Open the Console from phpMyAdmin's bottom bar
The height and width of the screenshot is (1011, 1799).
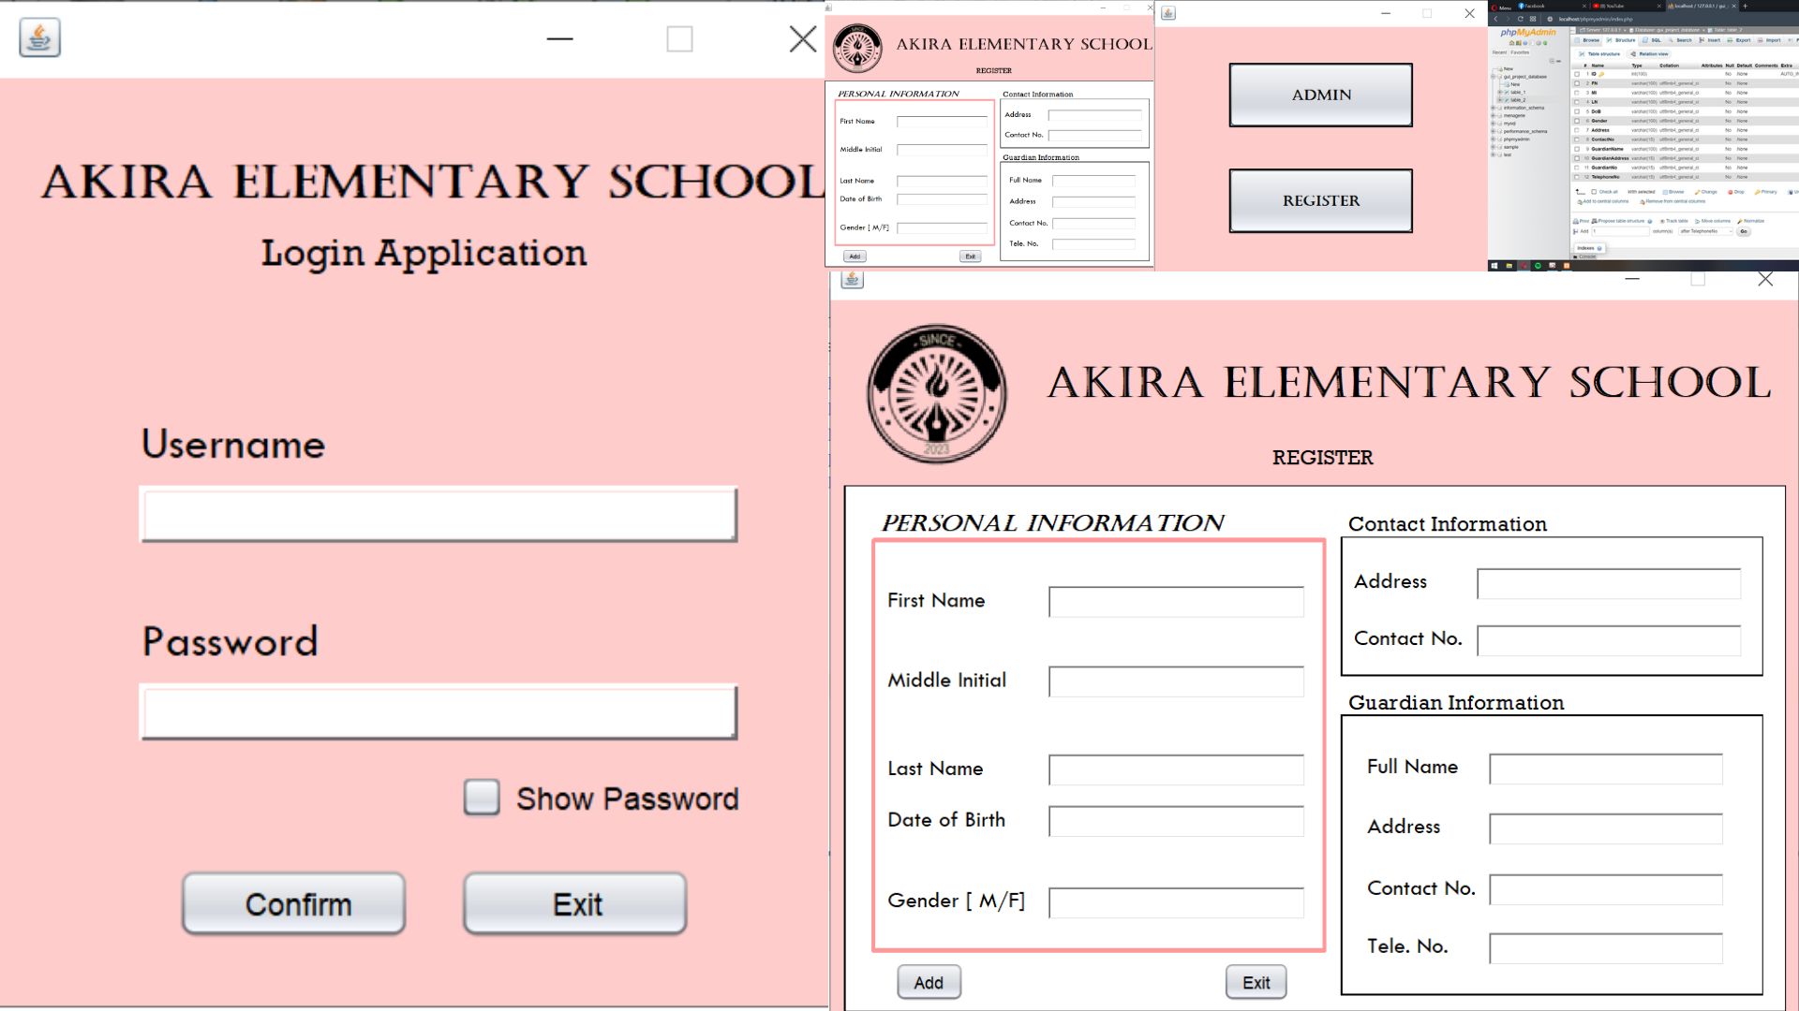1587,256
